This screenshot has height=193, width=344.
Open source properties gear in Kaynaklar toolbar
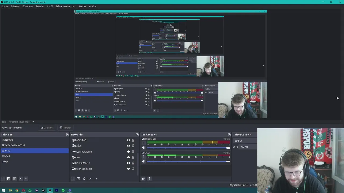pyautogui.click(x=84, y=179)
